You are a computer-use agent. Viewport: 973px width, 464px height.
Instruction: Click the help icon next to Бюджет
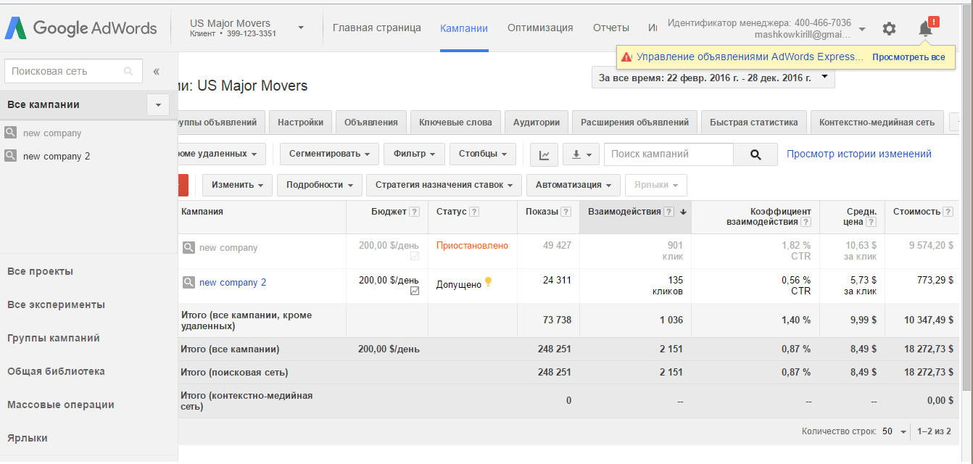coord(415,212)
